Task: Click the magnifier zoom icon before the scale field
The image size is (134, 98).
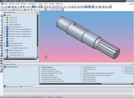Action: point(53,7)
